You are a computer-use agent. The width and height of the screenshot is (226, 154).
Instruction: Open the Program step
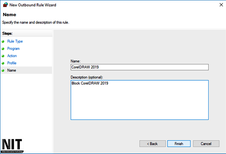(13, 49)
